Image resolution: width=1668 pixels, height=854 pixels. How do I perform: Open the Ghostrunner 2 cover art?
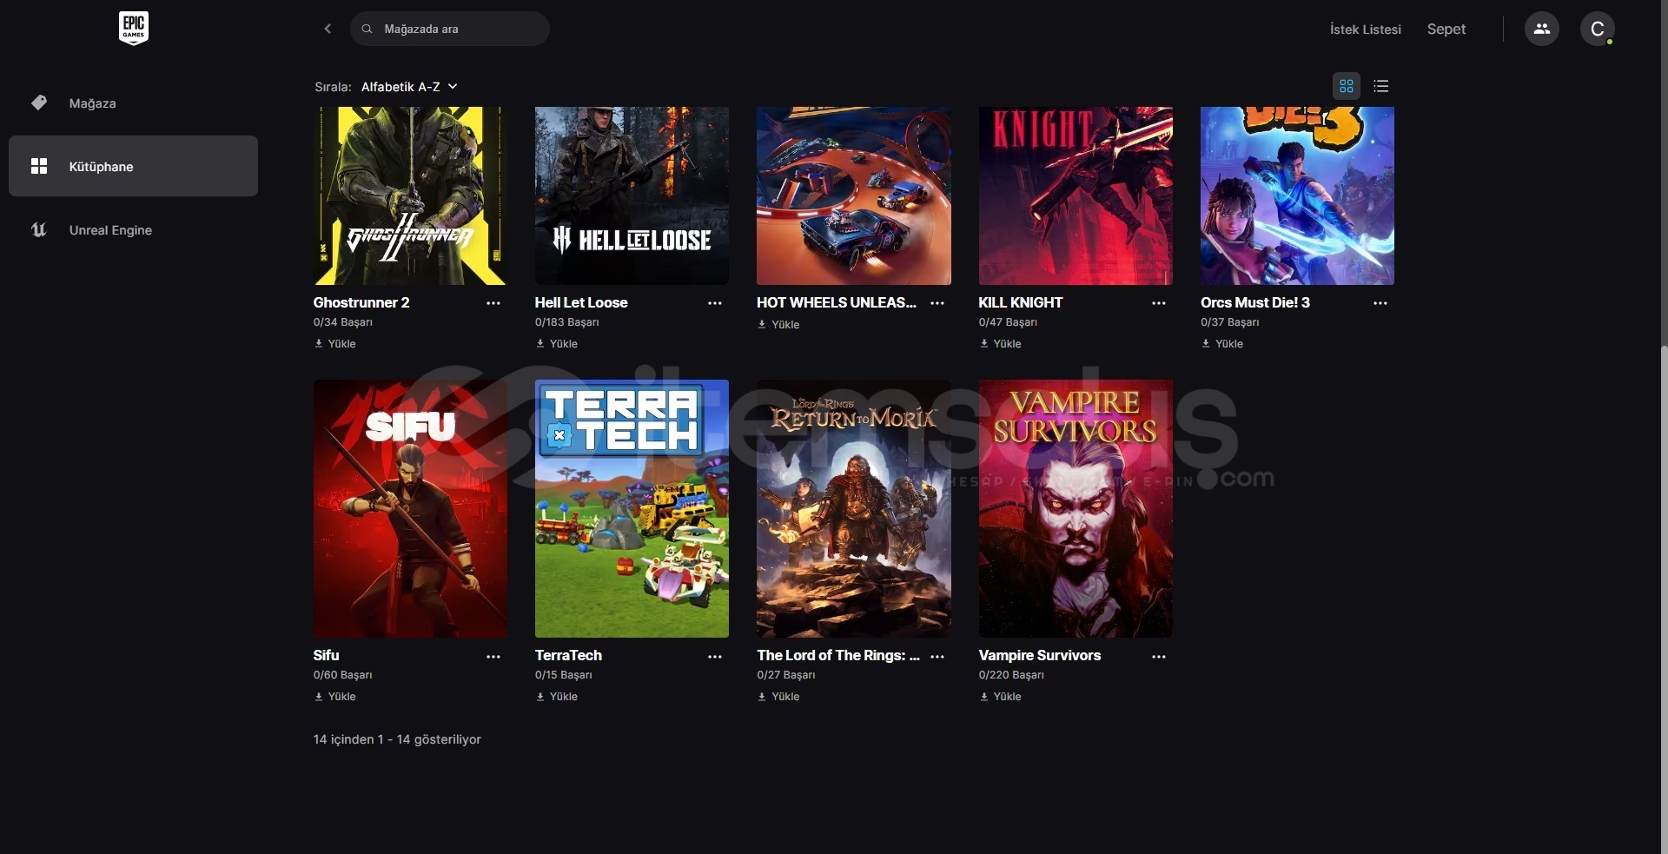410,195
